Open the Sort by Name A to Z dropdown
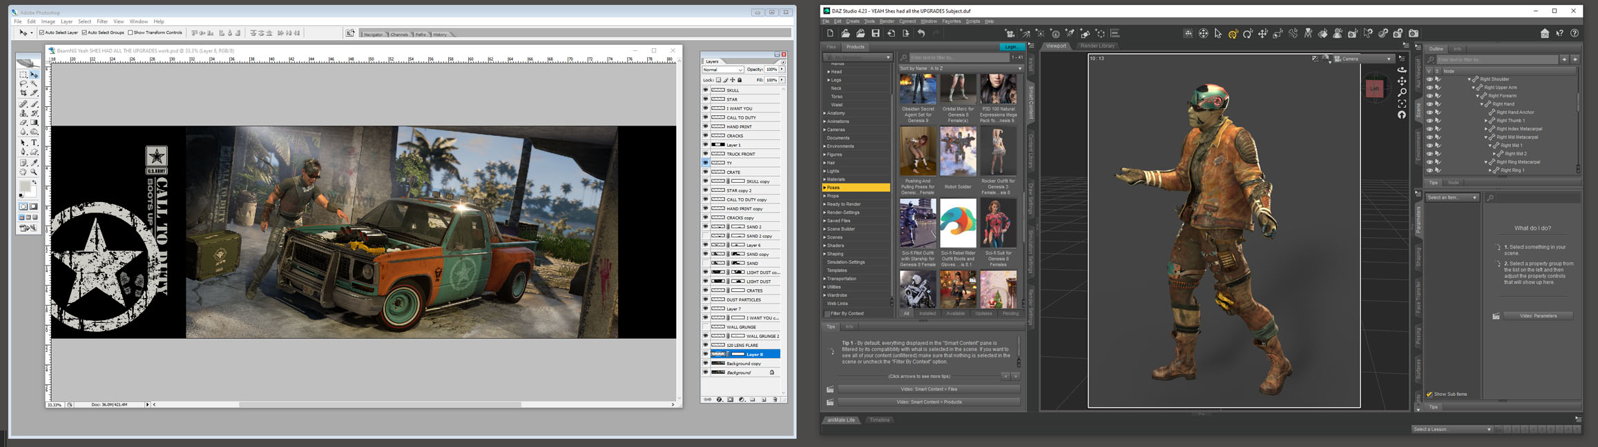1598x447 pixels. point(961,68)
